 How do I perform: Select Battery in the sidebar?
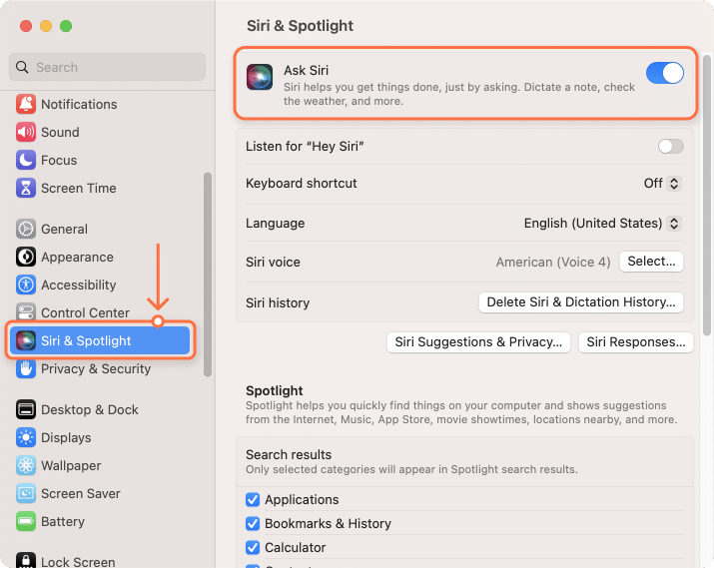99,521
